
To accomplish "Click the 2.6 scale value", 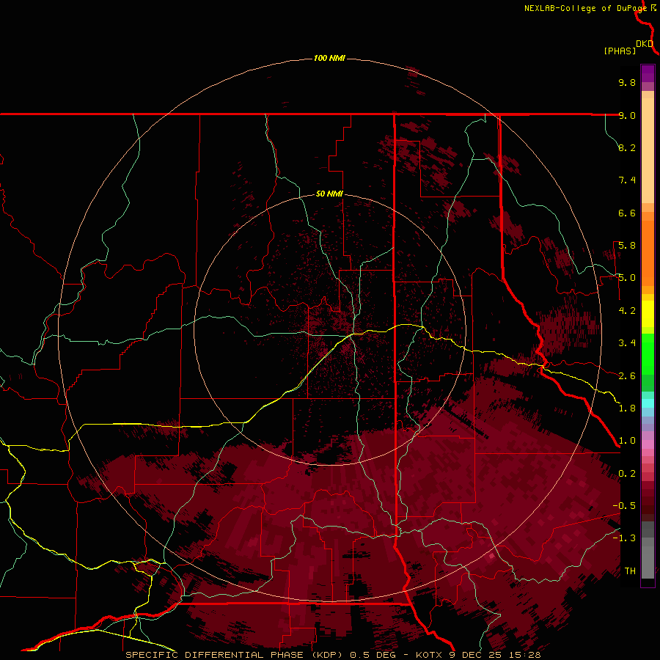I will click(627, 376).
